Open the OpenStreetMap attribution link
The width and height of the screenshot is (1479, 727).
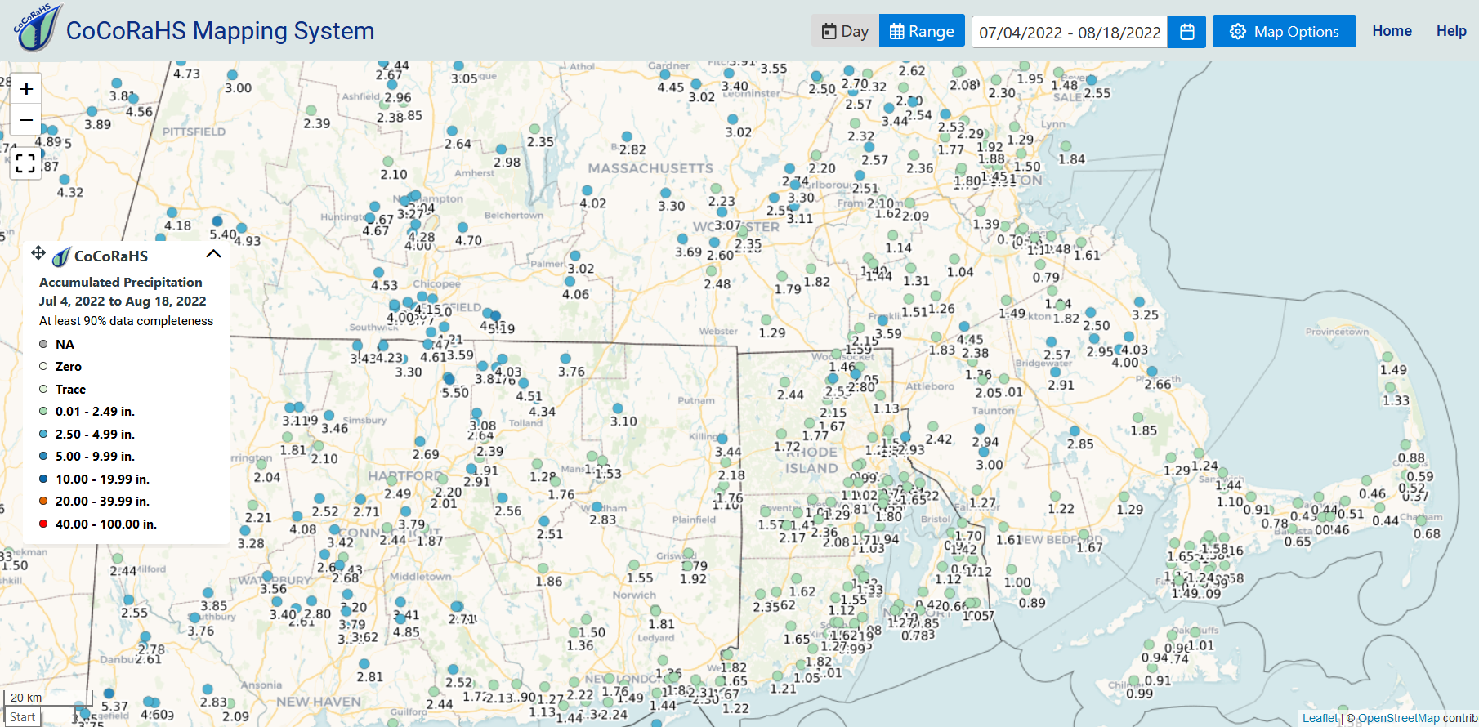click(x=1398, y=718)
